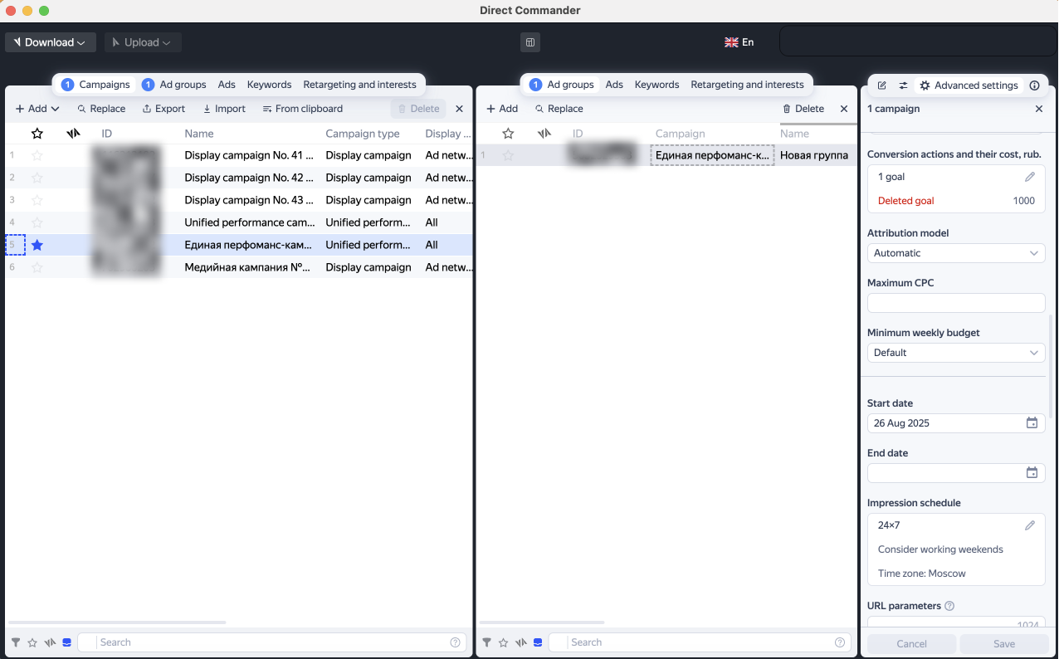Unstar the selected Единая перфоманс campaign
This screenshot has width=1059, height=659.
[x=37, y=245]
